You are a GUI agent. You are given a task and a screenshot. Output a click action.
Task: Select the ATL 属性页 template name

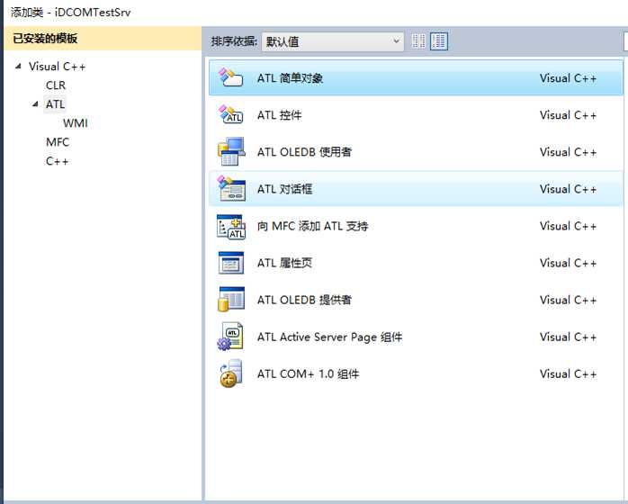(x=285, y=263)
